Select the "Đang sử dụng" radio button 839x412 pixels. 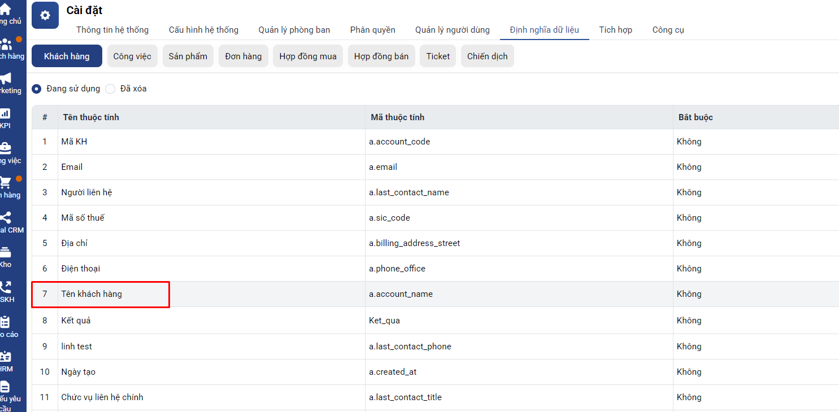coord(37,89)
